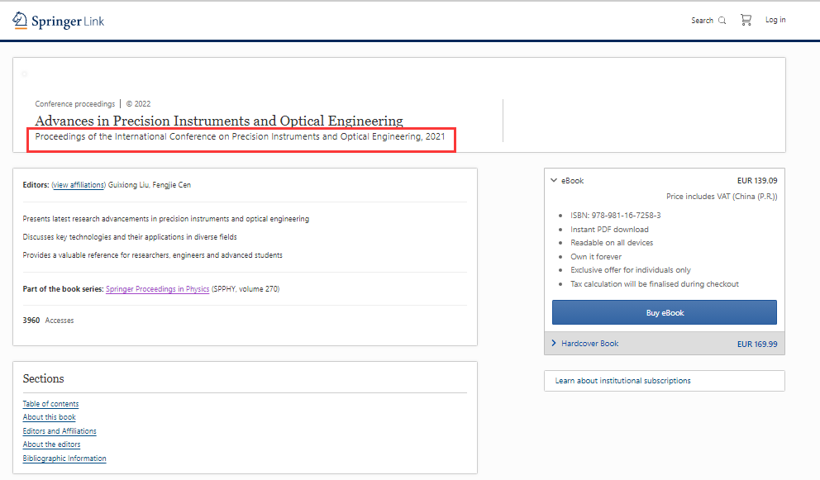
Task: Select the subtitle Proceedings of the International Conference
Action: point(240,136)
